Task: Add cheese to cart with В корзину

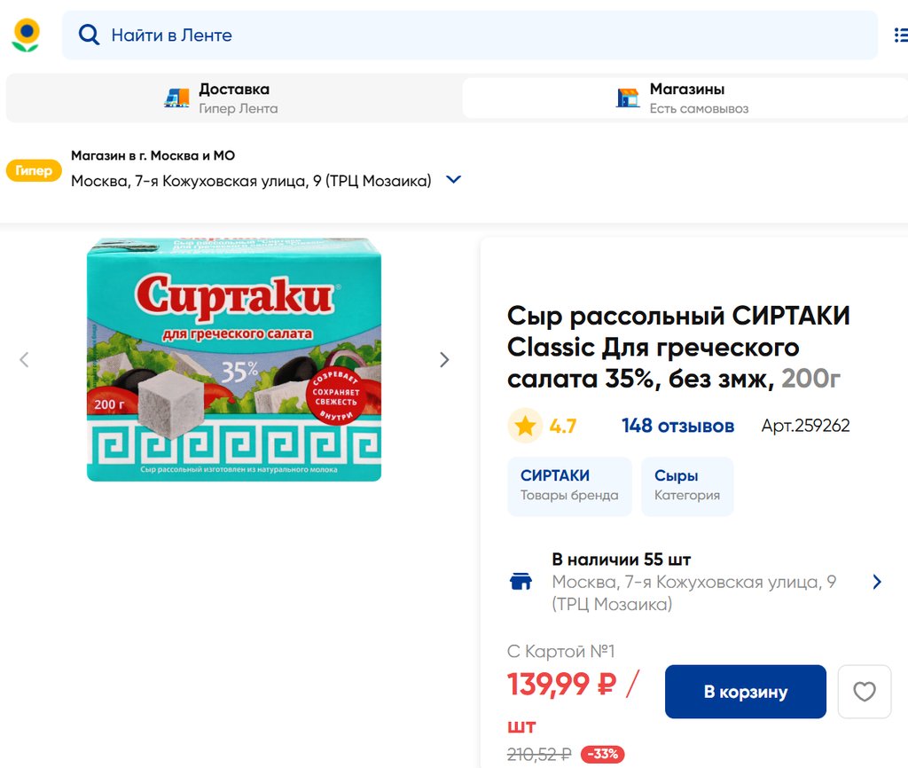Action: (745, 692)
